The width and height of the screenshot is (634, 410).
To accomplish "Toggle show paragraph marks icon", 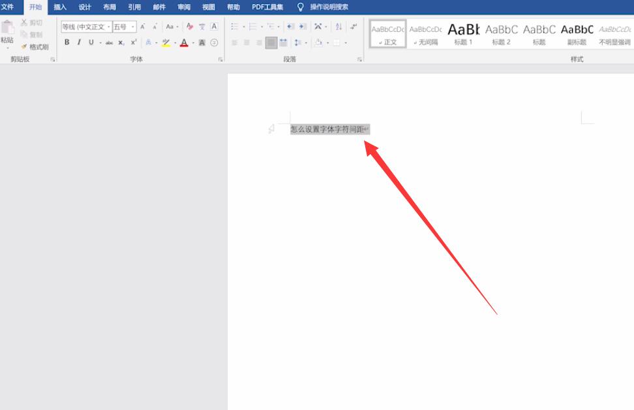I will point(354,27).
